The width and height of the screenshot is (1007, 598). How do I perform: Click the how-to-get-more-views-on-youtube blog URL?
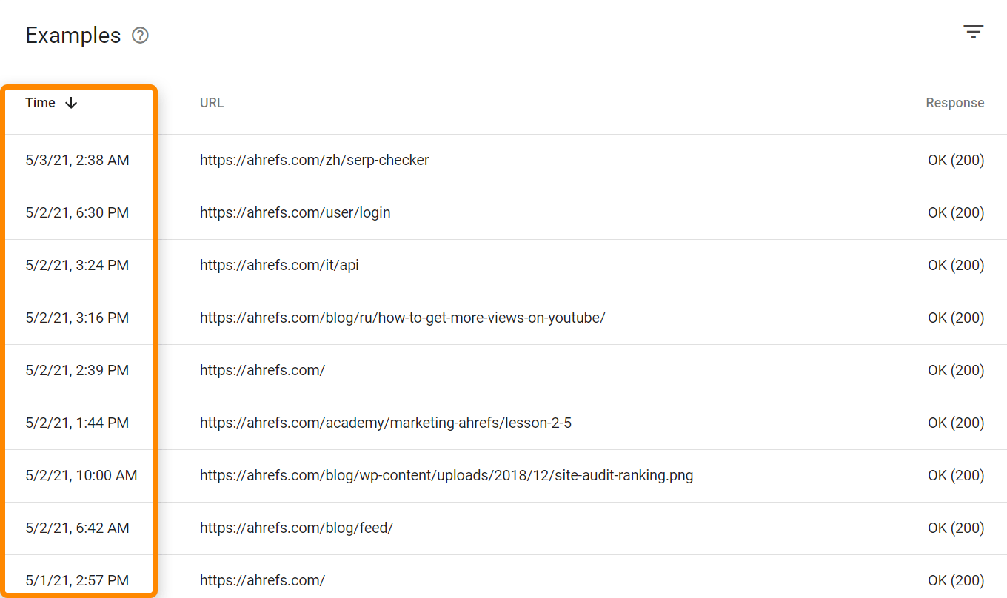[402, 318]
